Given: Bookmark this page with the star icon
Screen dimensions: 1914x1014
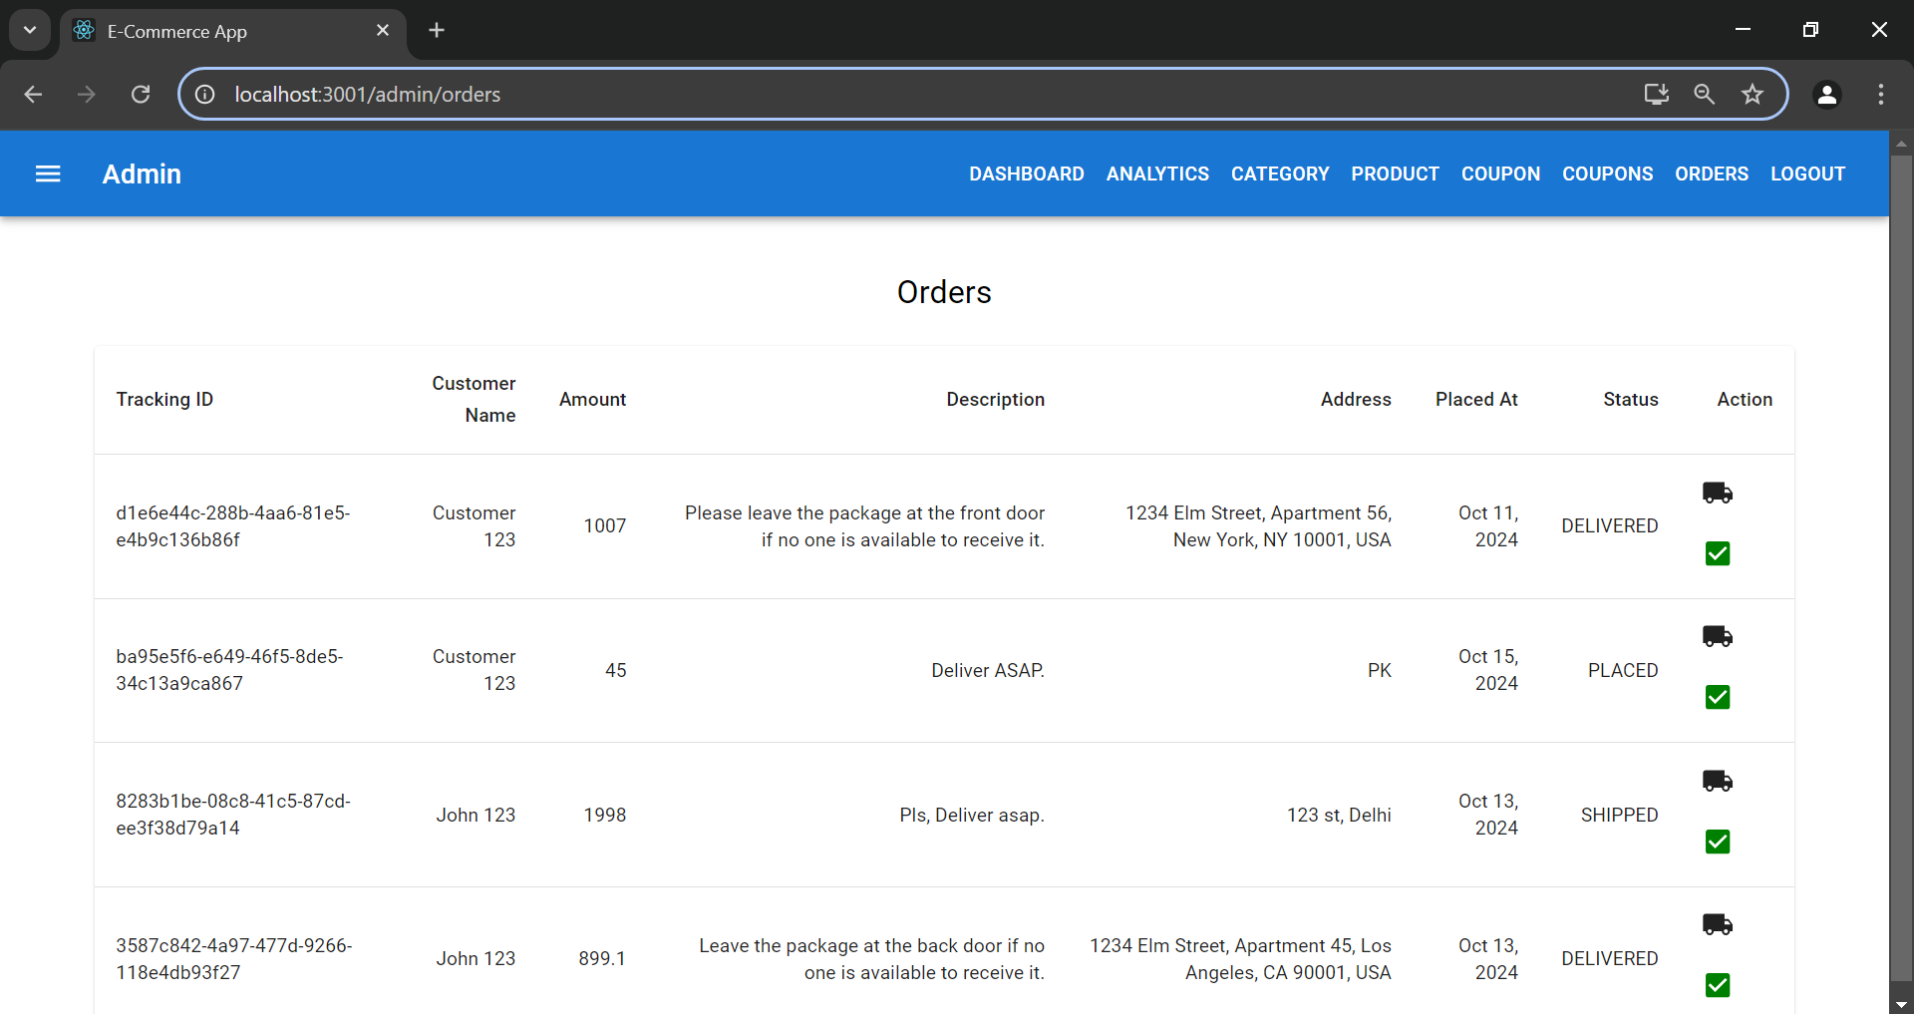Looking at the screenshot, I should (1752, 94).
